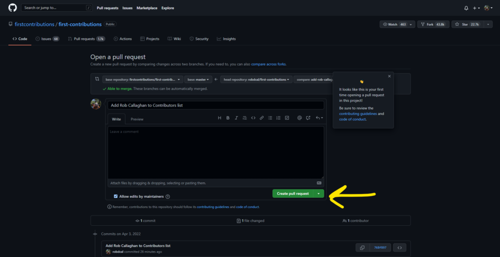Open the first-contributions repo link

coord(80,24)
